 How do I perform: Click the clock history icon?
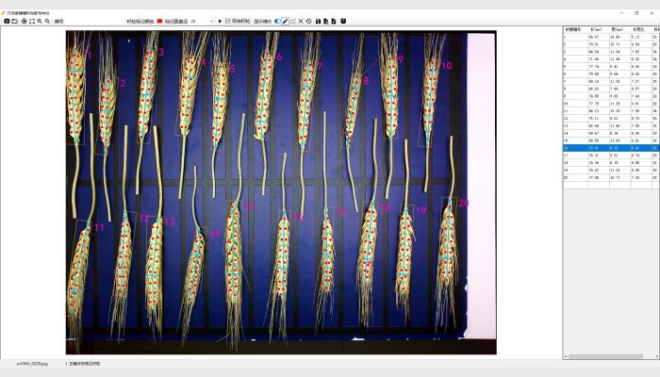click(x=308, y=21)
